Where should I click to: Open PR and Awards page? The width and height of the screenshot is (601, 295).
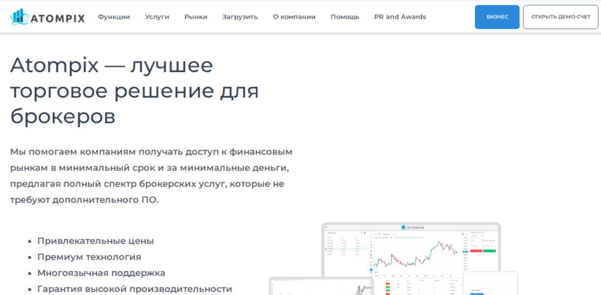400,17
